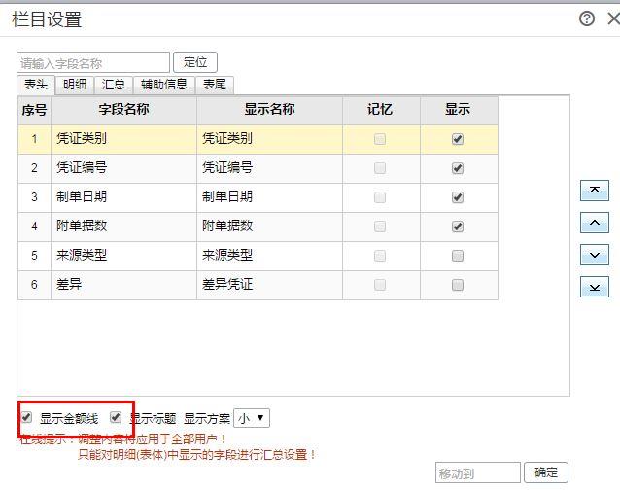Image resolution: width=620 pixels, height=490 pixels.
Task: Switch to the 表尾 tab
Action: (x=215, y=85)
